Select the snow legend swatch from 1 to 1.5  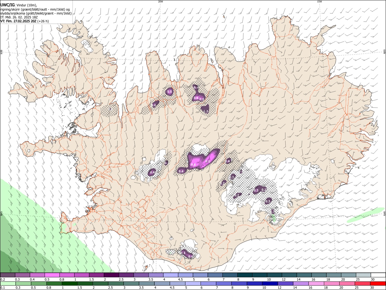click(82, 275)
